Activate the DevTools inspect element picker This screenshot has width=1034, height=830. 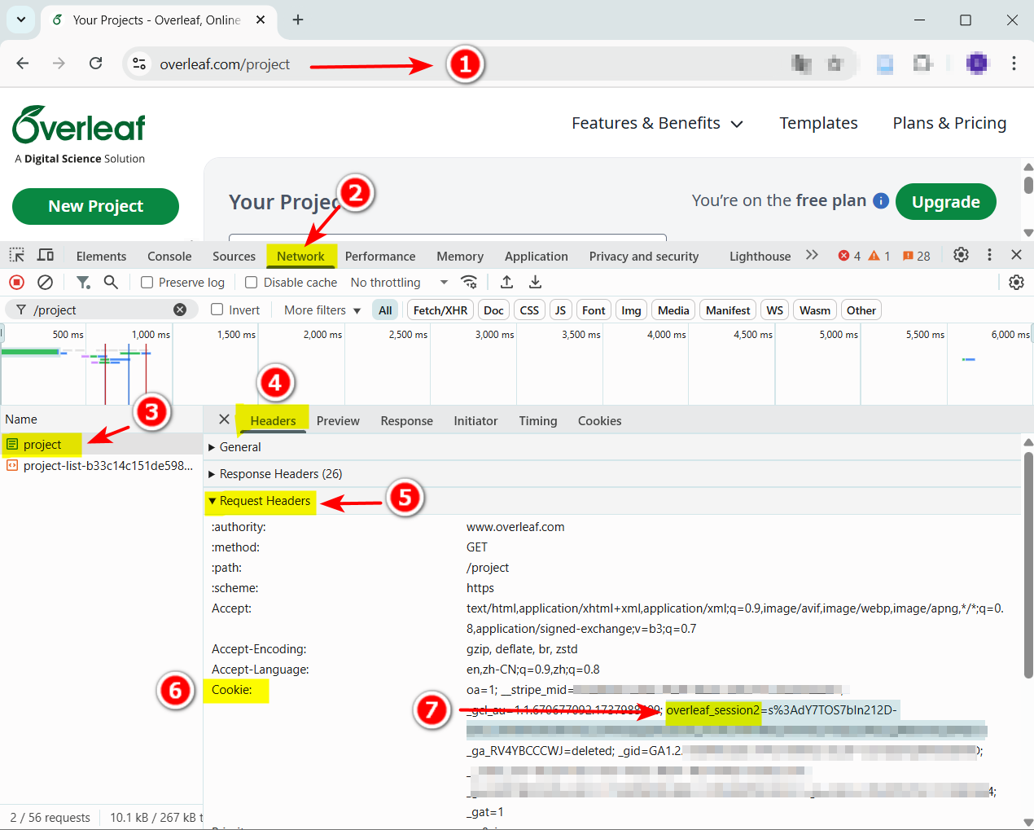pyautogui.click(x=16, y=255)
